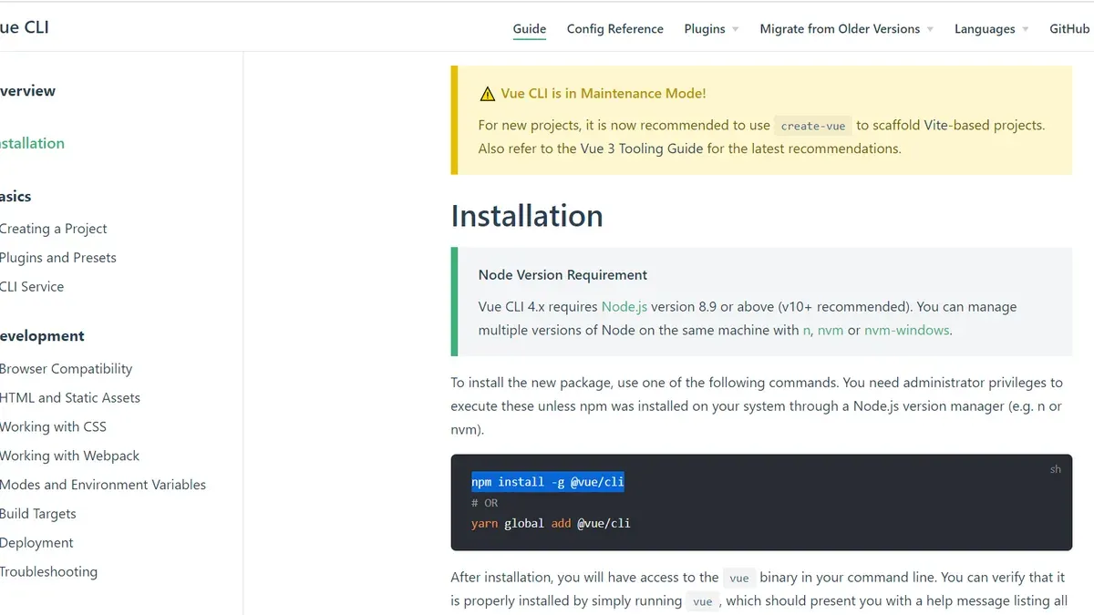This screenshot has height=615, width=1094.
Task: Open CLI Service sidebar page
Action: (x=32, y=287)
